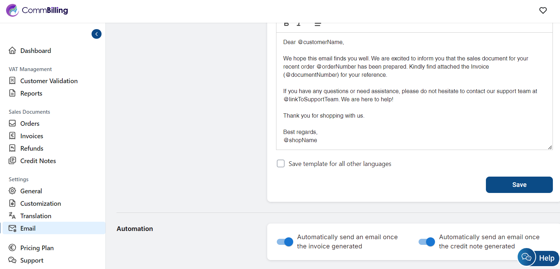Click the Orders inbox icon
Image resolution: width=560 pixels, height=269 pixels.
click(12, 123)
